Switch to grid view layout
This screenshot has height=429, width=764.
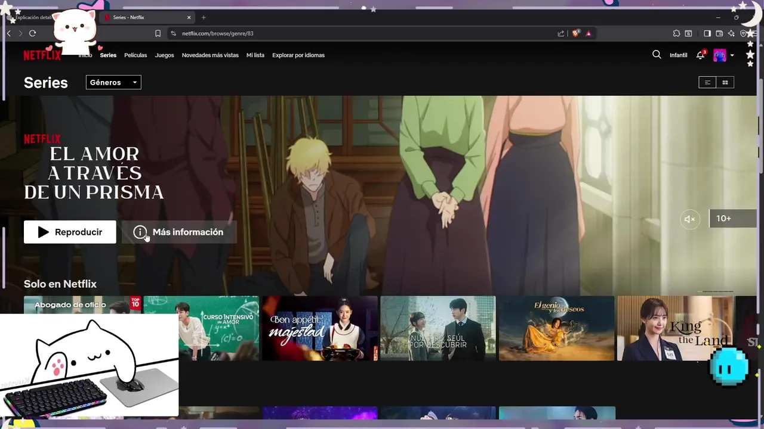(725, 82)
